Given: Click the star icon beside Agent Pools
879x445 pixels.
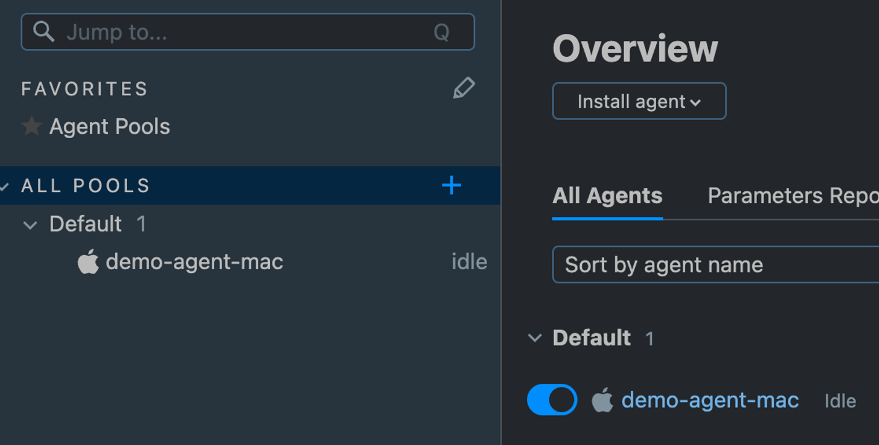Looking at the screenshot, I should coord(31,126).
